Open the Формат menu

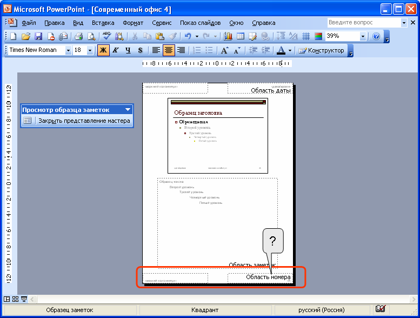[x=133, y=23]
